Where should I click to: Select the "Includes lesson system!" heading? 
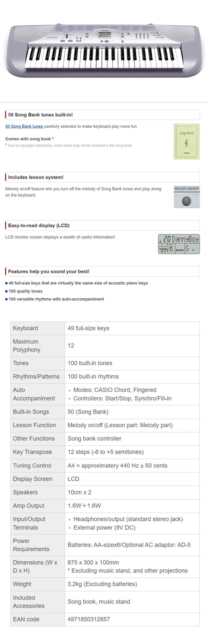(x=36, y=177)
